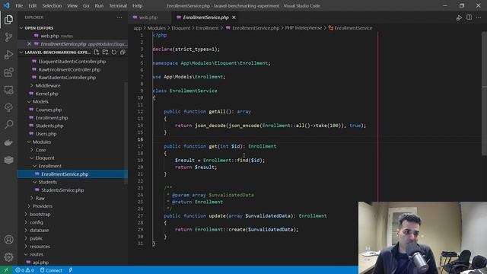
Task: Split the editor to the right
Action: pyautogui.click(x=469, y=18)
